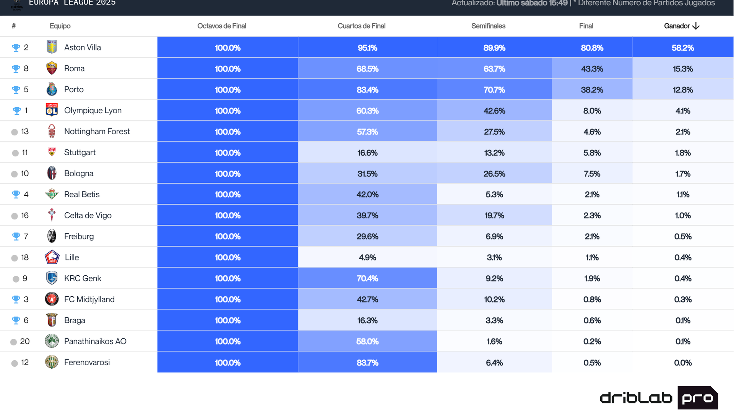Open the Celta de Vigo team link

point(88,215)
